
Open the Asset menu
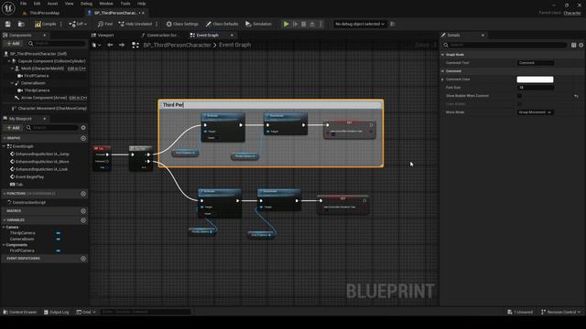(x=53, y=4)
